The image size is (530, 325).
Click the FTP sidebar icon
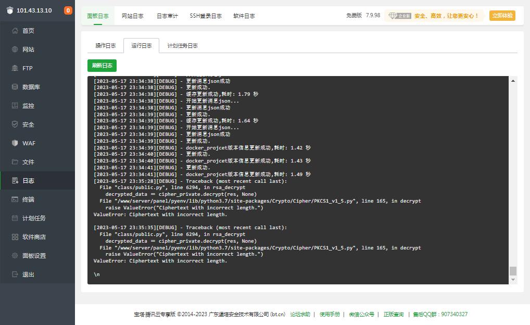pos(15,68)
